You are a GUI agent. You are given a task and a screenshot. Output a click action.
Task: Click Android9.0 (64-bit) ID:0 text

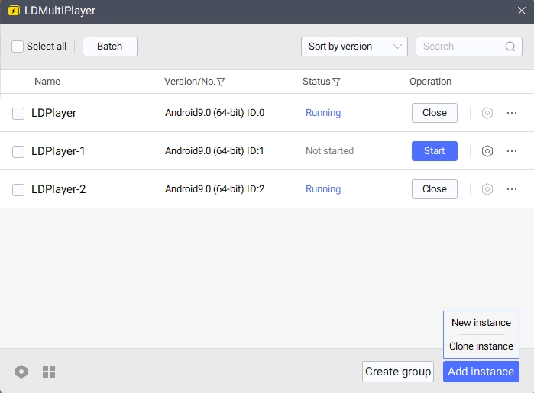[215, 113]
